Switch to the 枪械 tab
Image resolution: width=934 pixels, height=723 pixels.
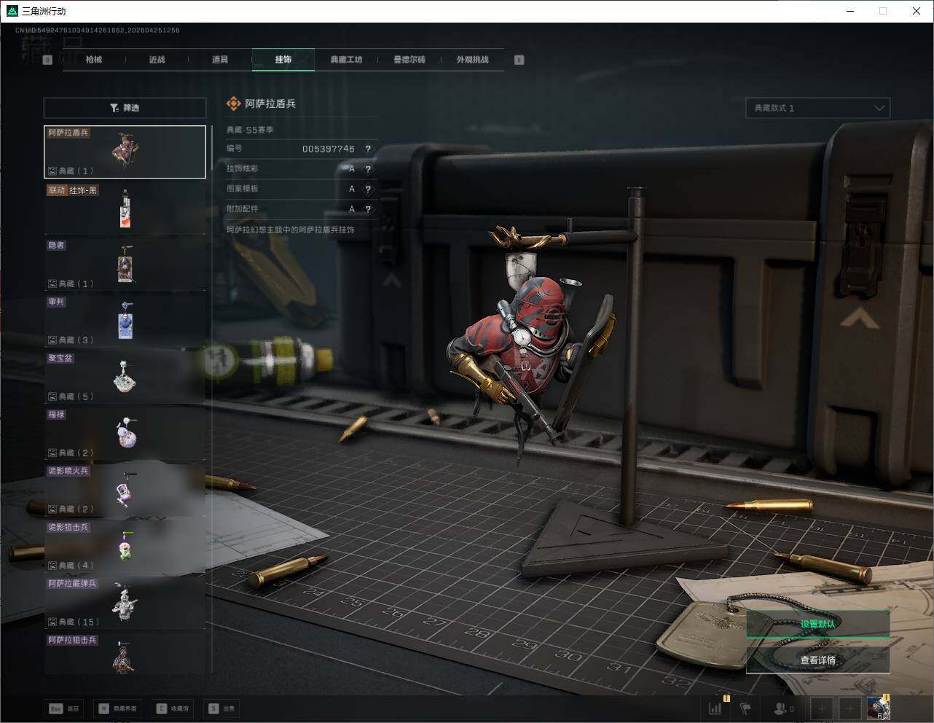click(x=94, y=60)
